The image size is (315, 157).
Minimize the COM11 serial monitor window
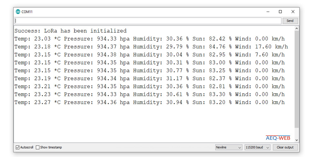pos(268,12)
